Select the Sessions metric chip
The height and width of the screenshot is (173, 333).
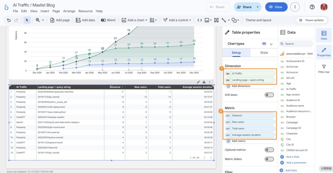pyautogui.click(x=250, y=115)
